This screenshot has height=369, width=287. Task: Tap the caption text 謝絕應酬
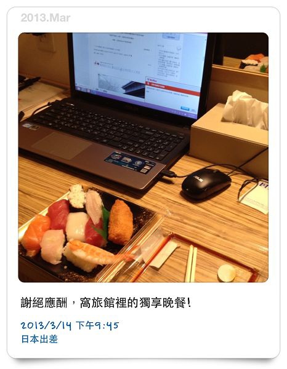[44, 303]
